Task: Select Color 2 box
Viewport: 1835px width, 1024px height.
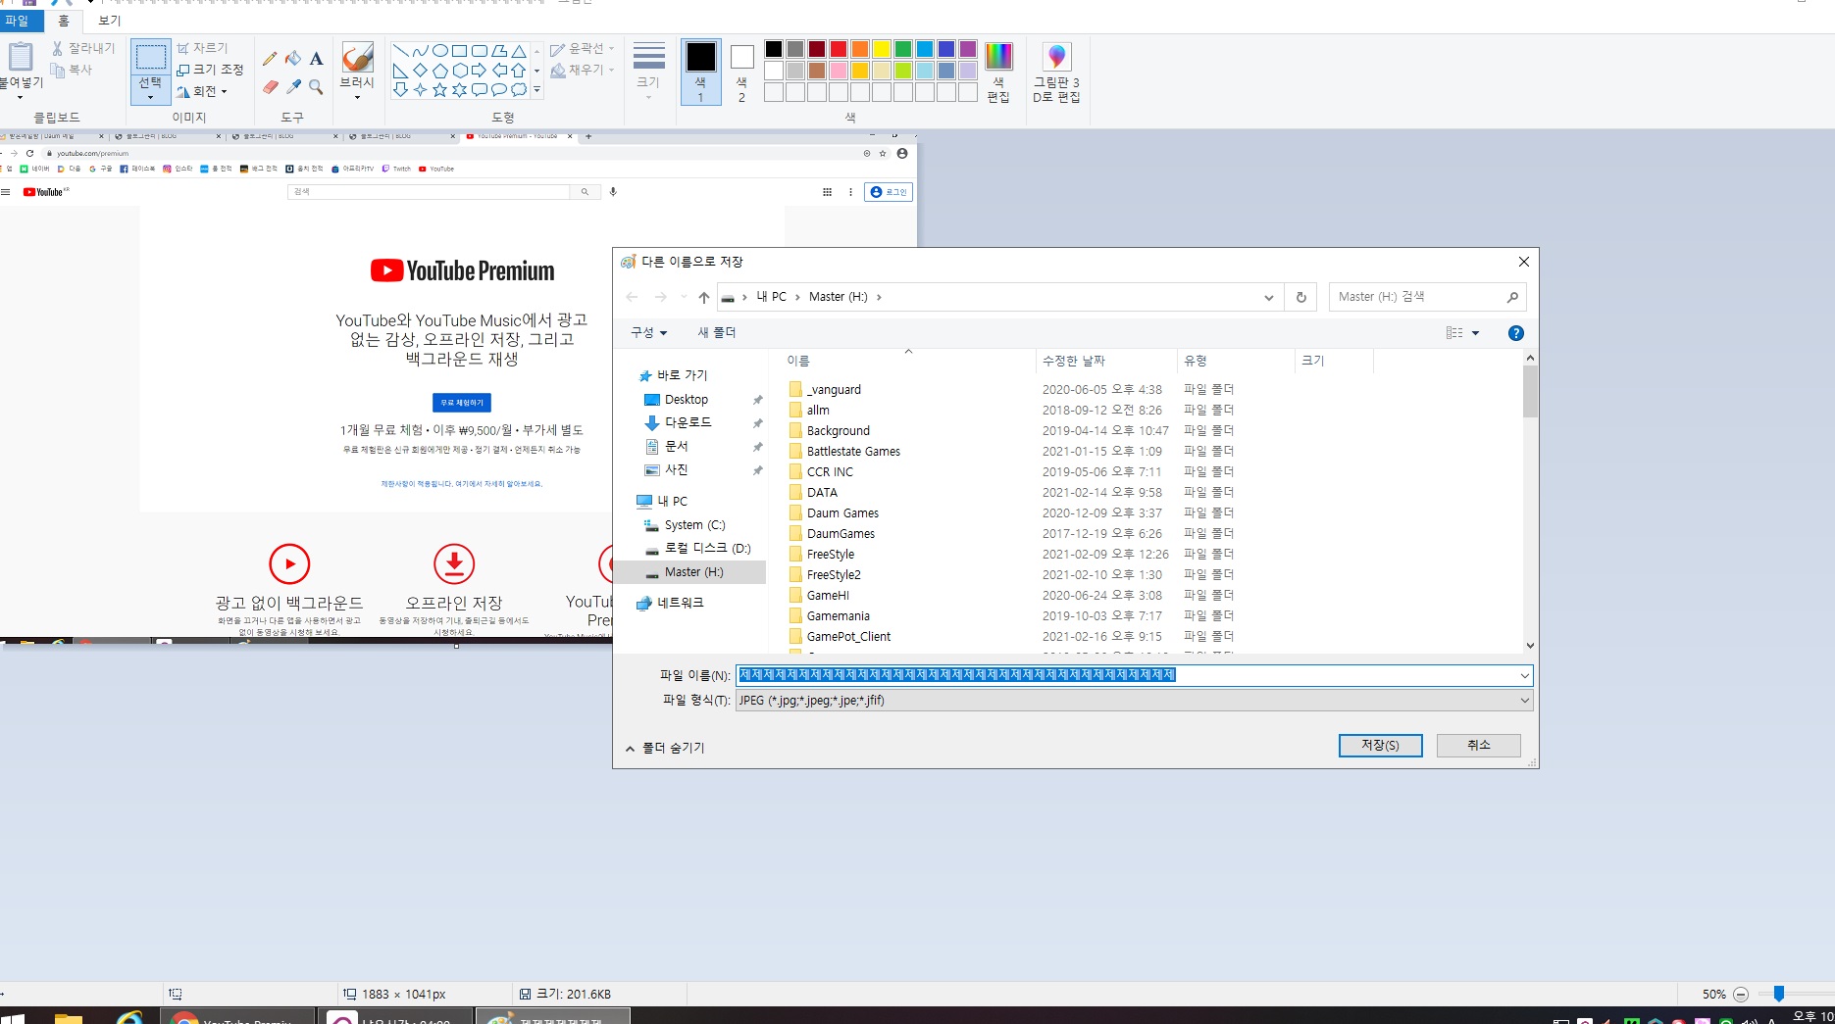Action: [741, 72]
